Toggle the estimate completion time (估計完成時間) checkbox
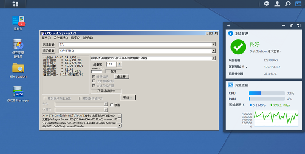The width and height of the screenshot is (305, 154). point(94,86)
